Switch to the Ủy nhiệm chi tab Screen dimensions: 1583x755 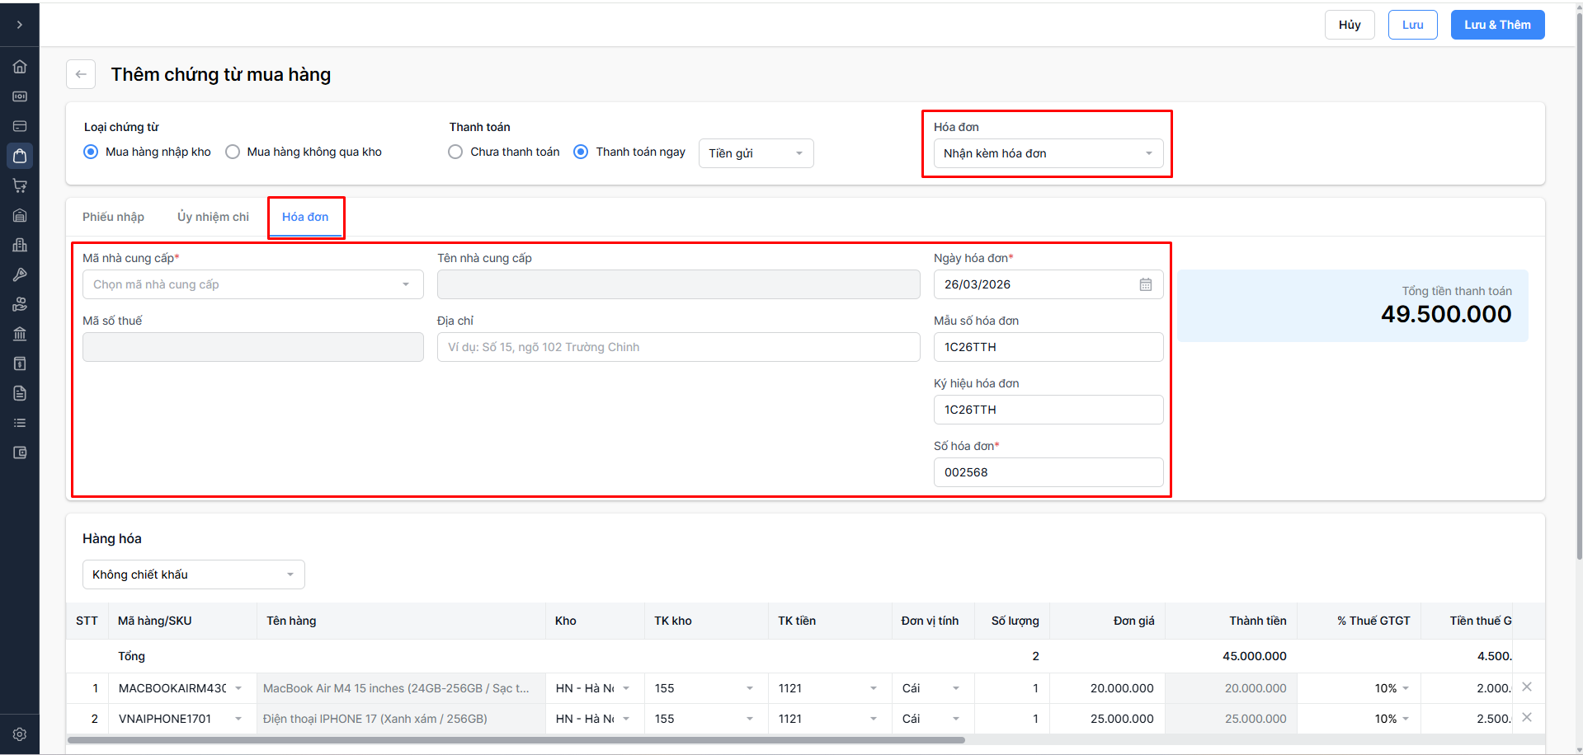pyautogui.click(x=213, y=217)
